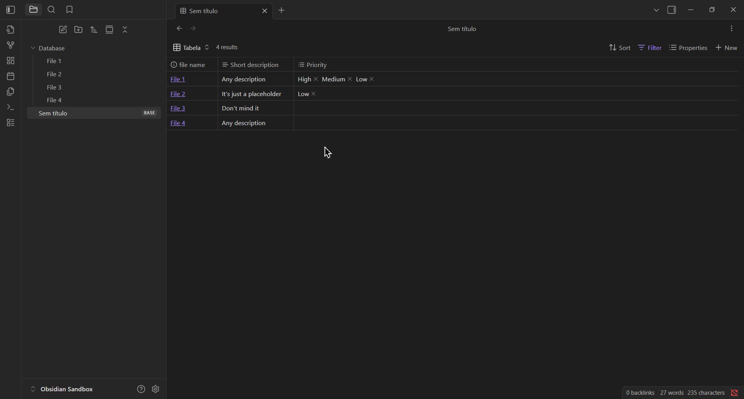The width and height of the screenshot is (744, 399).
Task: Collapse the Database folder
Action: pos(34,48)
